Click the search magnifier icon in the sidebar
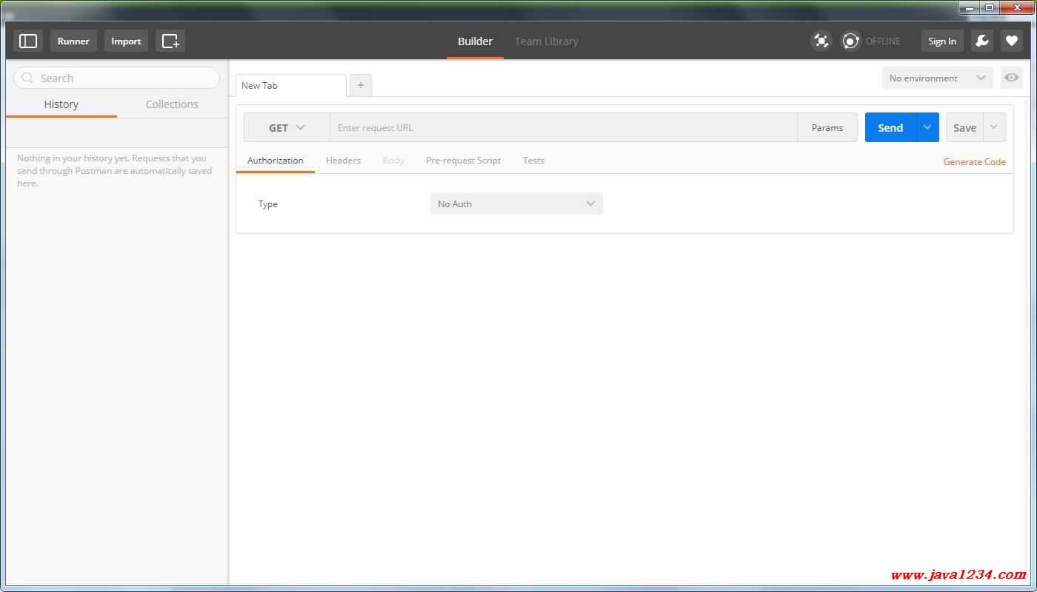 28,78
